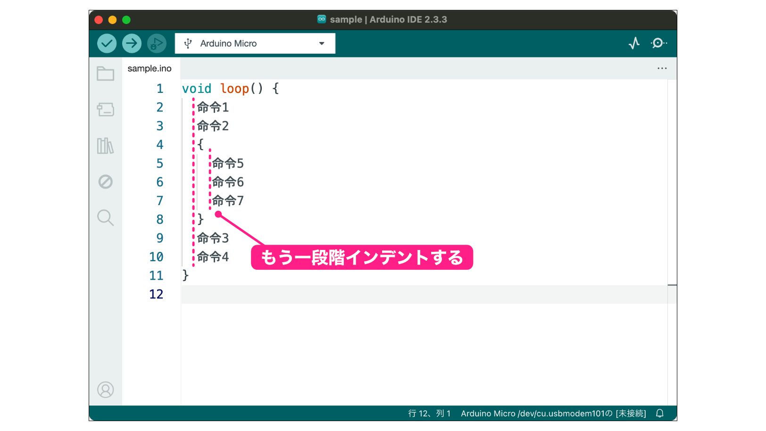The height and width of the screenshot is (431, 766).
Task: Click the 'void loop() {' code line
Action: pos(231,89)
